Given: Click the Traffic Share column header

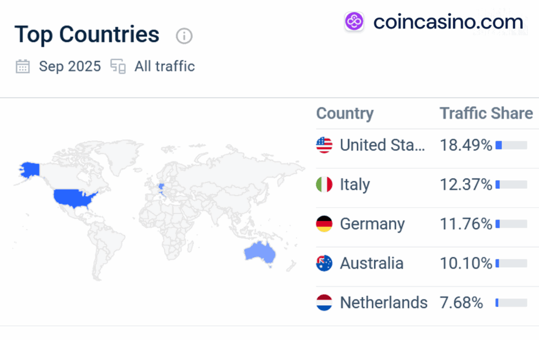Looking at the screenshot, I should point(485,113).
